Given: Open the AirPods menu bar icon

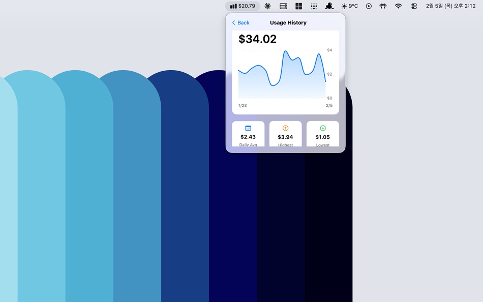Looking at the screenshot, I should 383,6.
